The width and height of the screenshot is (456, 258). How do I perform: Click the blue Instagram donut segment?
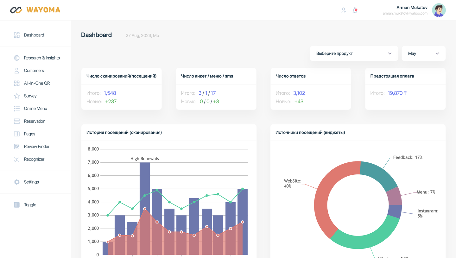[x=395, y=211]
